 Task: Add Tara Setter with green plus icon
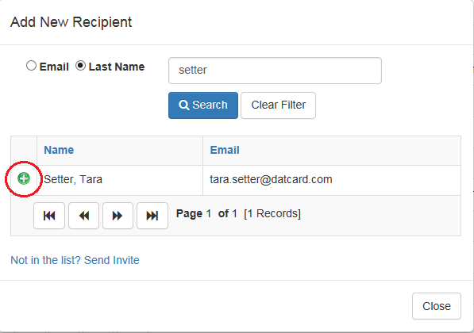[24, 178]
